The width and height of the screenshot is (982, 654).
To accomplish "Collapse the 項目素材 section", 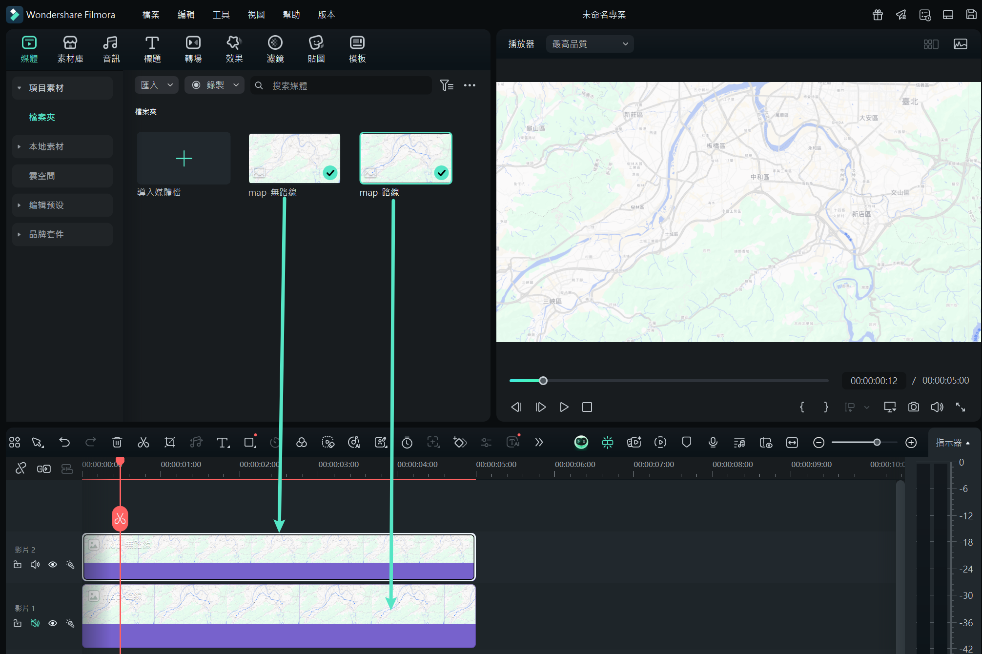I will (x=62, y=88).
